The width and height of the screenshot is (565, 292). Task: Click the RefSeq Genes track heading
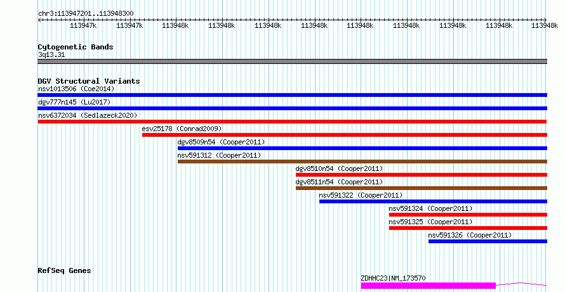click(64, 270)
